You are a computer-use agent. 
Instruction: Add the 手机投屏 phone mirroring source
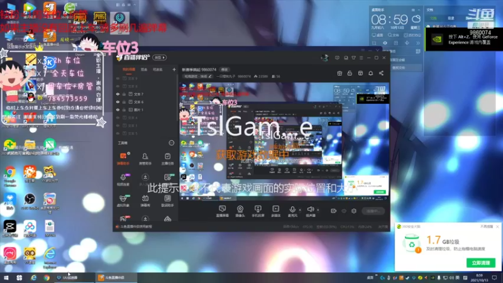pos(258,211)
